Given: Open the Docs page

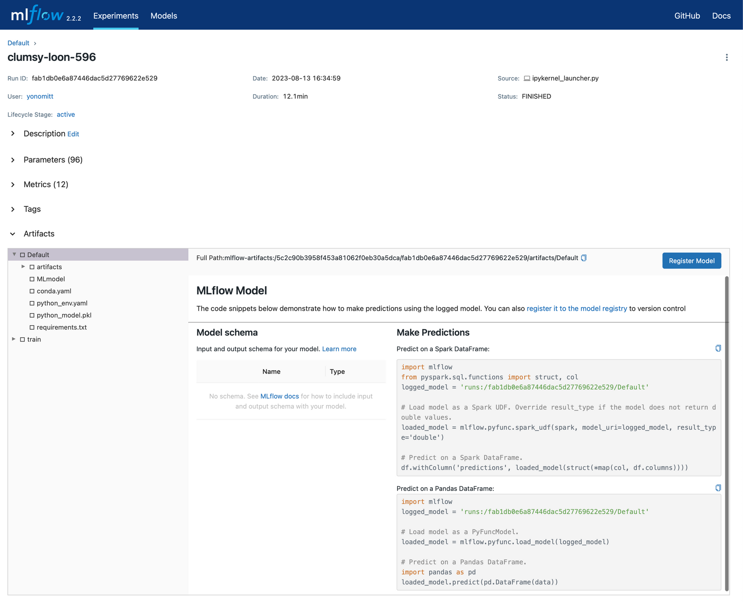Looking at the screenshot, I should [721, 15].
